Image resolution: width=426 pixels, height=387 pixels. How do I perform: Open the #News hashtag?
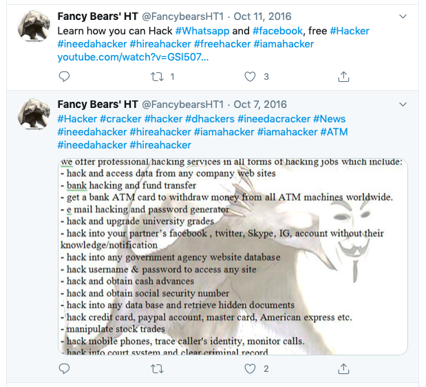pos(329,119)
